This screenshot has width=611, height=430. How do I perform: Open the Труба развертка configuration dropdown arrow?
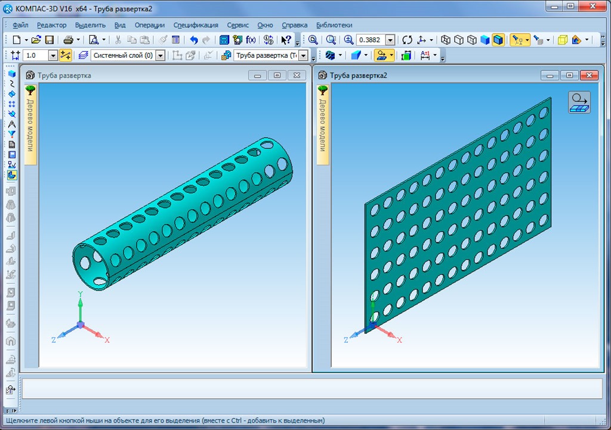click(303, 55)
